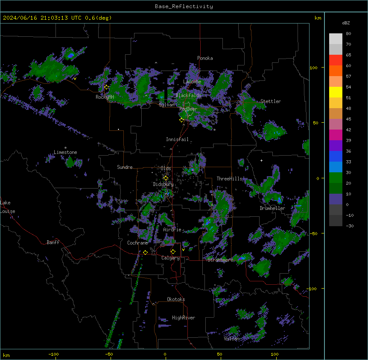
Task: Click the 65 value in dBZ legend
Action: pyautogui.click(x=348, y=55)
